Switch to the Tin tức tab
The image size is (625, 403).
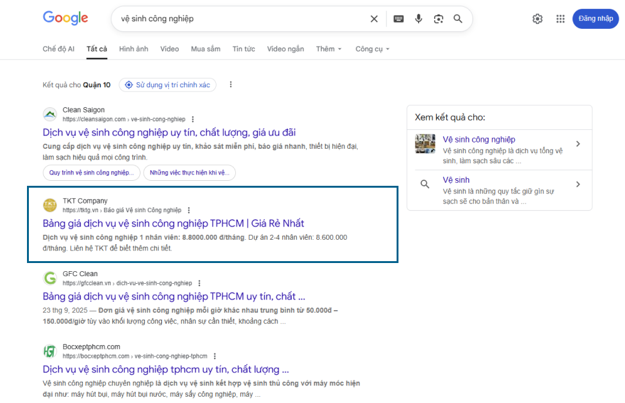coord(243,49)
